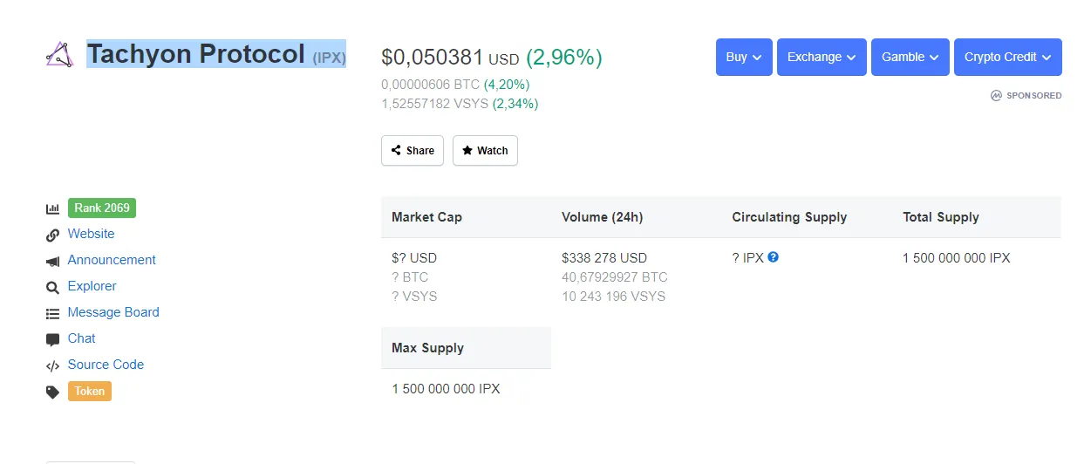Click the 0,00000606 BTC price
This screenshot has width=1091, height=464.
[x=431, y=85]
